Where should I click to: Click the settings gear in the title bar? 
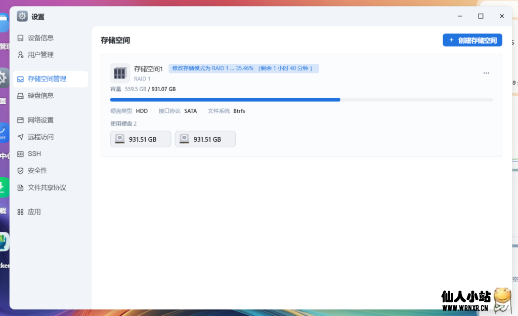point(22,16)
